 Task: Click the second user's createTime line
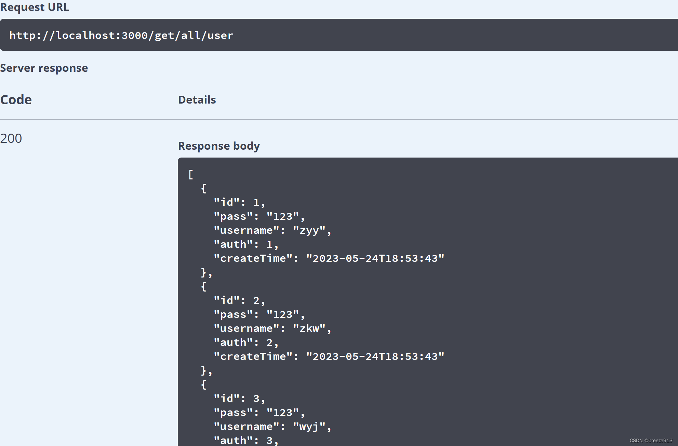point(328,356)
